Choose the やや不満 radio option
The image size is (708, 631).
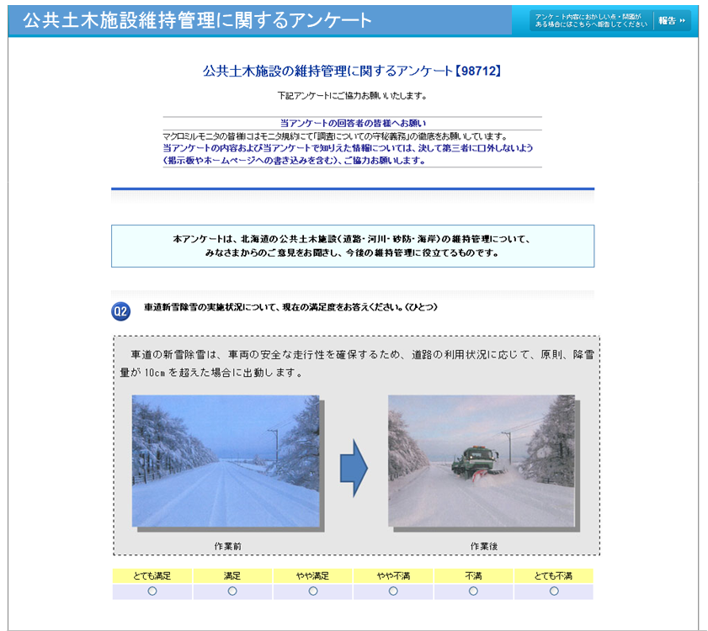[x=393, y=591]
